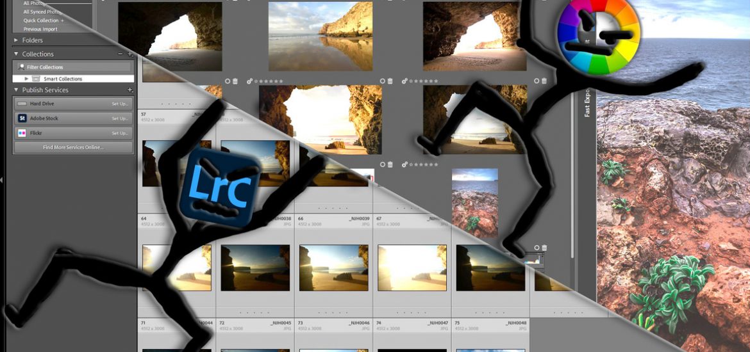Remove collection with the Collections minus icon
This screenshot has height=352, width=750.
121,54
